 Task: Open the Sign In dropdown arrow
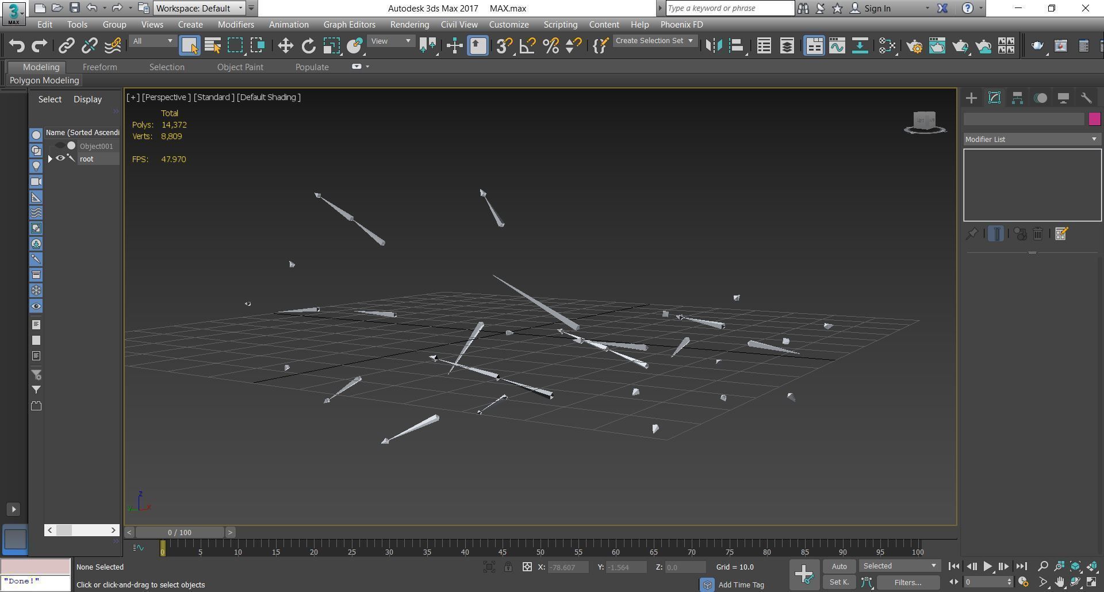(x=927, y=8)
